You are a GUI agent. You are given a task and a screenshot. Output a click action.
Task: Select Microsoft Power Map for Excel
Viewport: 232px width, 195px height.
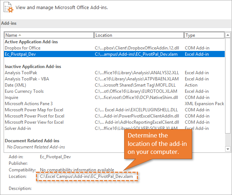coord(34,110)
